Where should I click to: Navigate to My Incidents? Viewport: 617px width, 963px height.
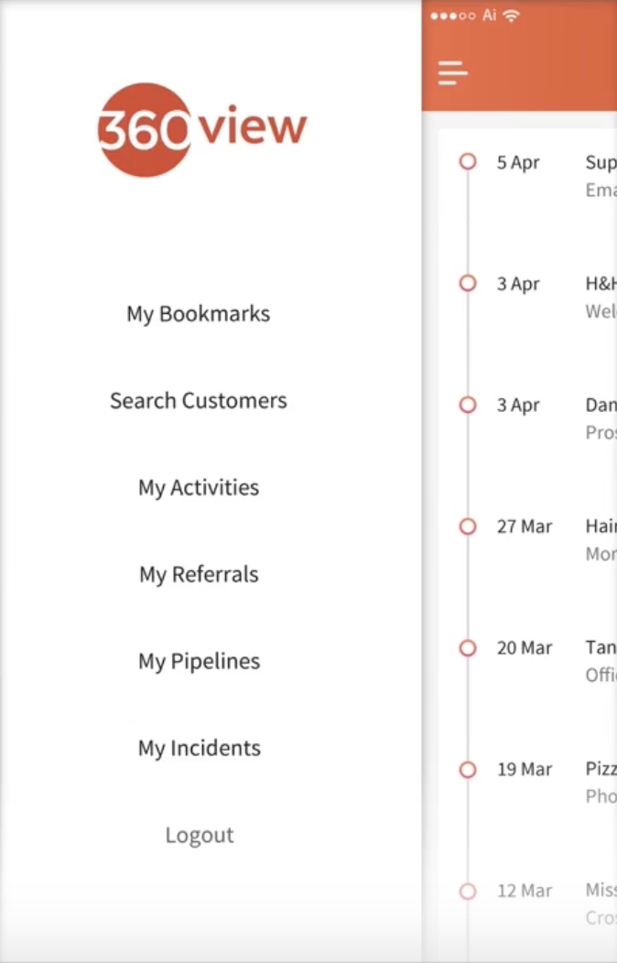[199, 749]
